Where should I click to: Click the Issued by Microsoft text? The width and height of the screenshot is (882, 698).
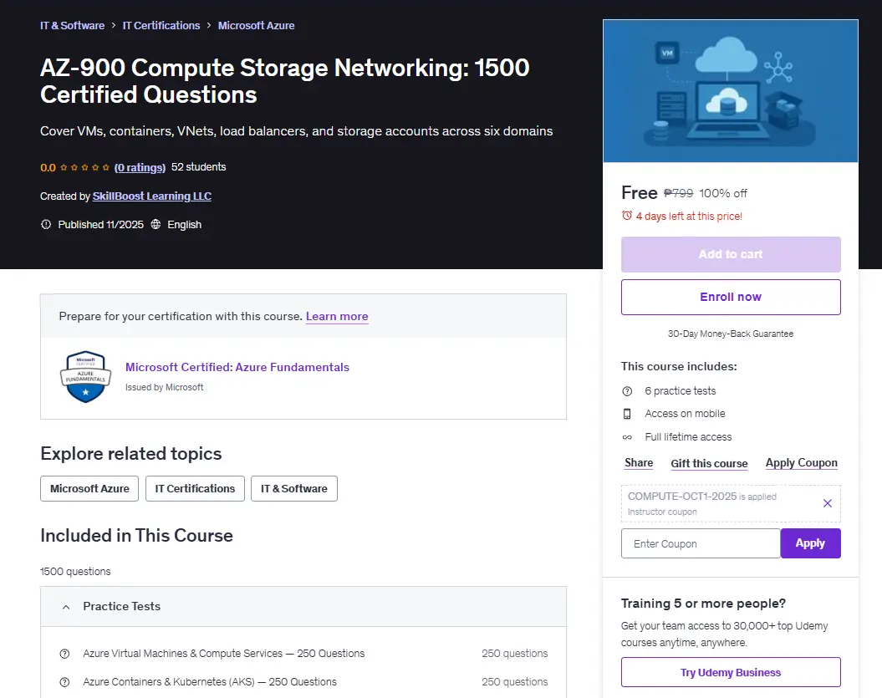(164, 387)
